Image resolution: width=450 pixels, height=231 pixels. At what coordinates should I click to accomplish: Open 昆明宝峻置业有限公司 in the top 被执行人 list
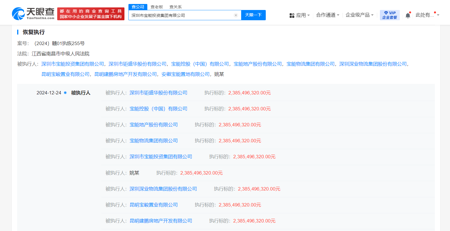tap(66, 74)
